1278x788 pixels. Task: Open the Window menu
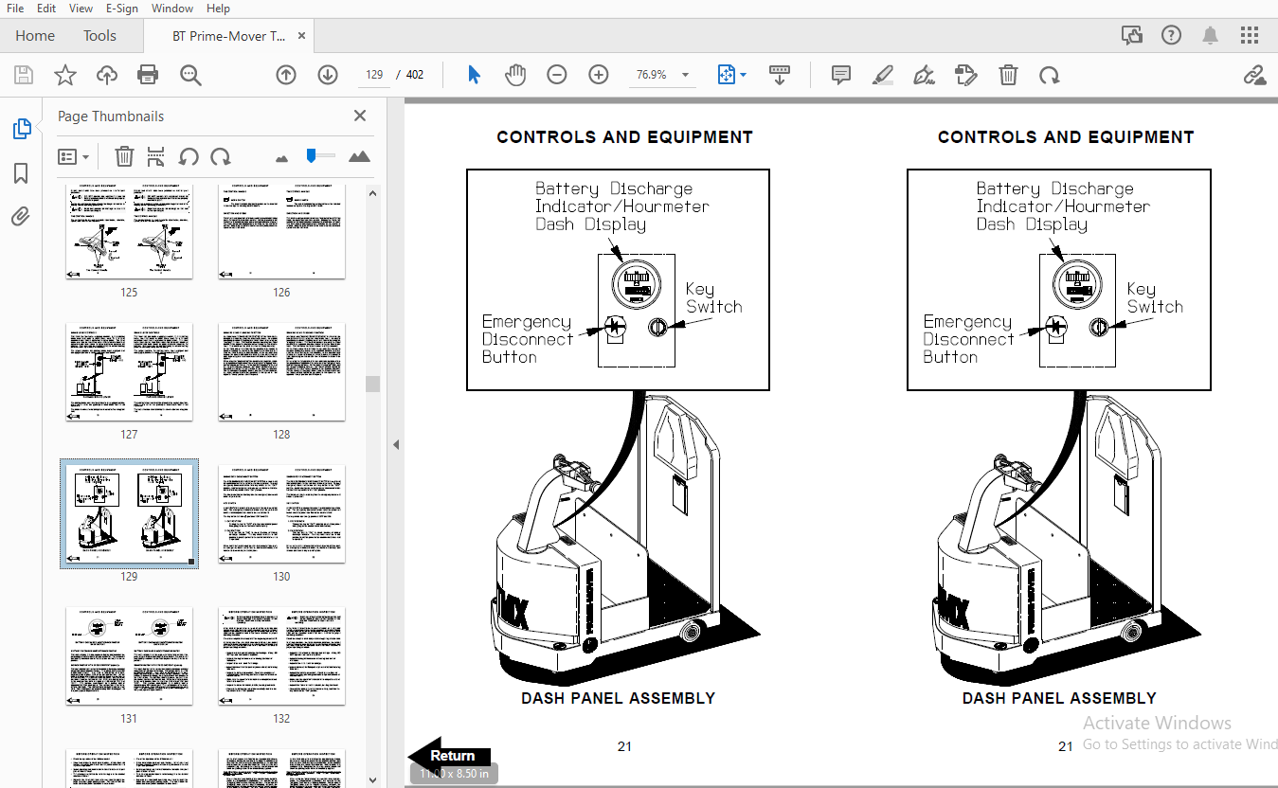[x=172, y=9]
